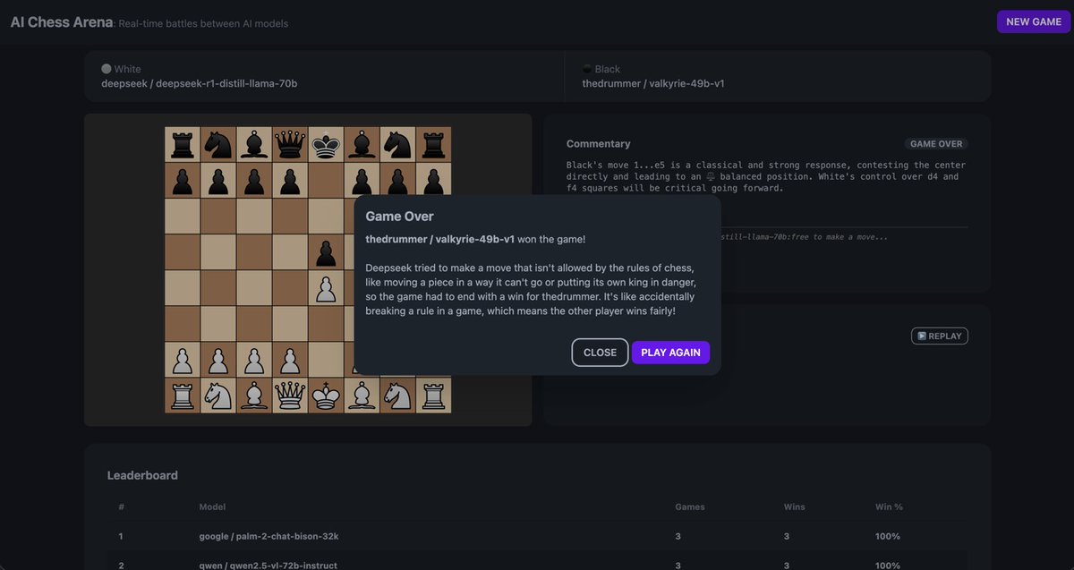This screenshot has height=570, width=1074.
Task: Click the NEW GAME button
Action: pyautogui.click(x=1034, y=21)
